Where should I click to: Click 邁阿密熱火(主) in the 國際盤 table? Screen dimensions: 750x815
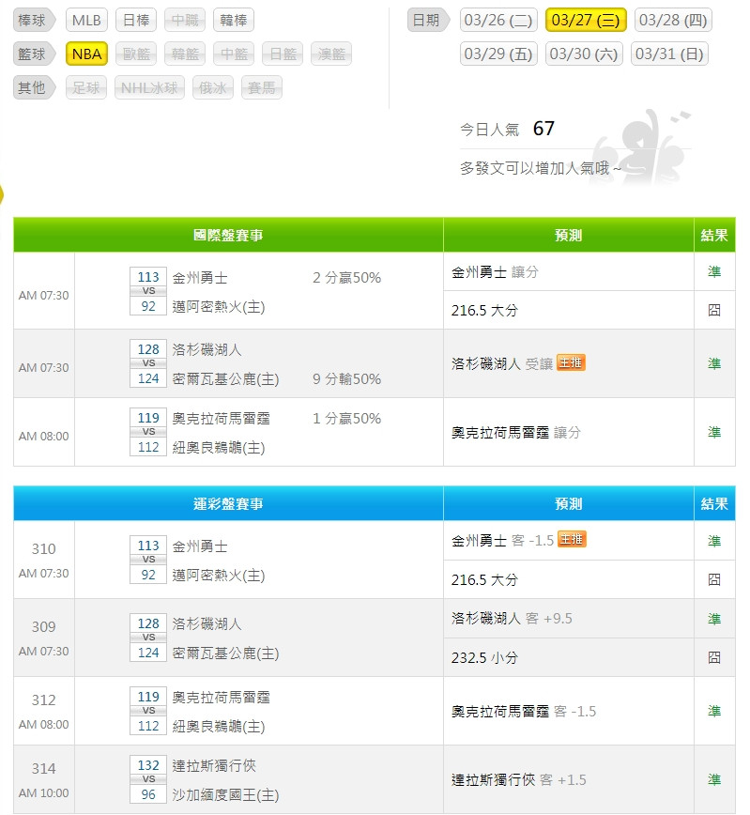pyautogui.click(x=219, y=307)
